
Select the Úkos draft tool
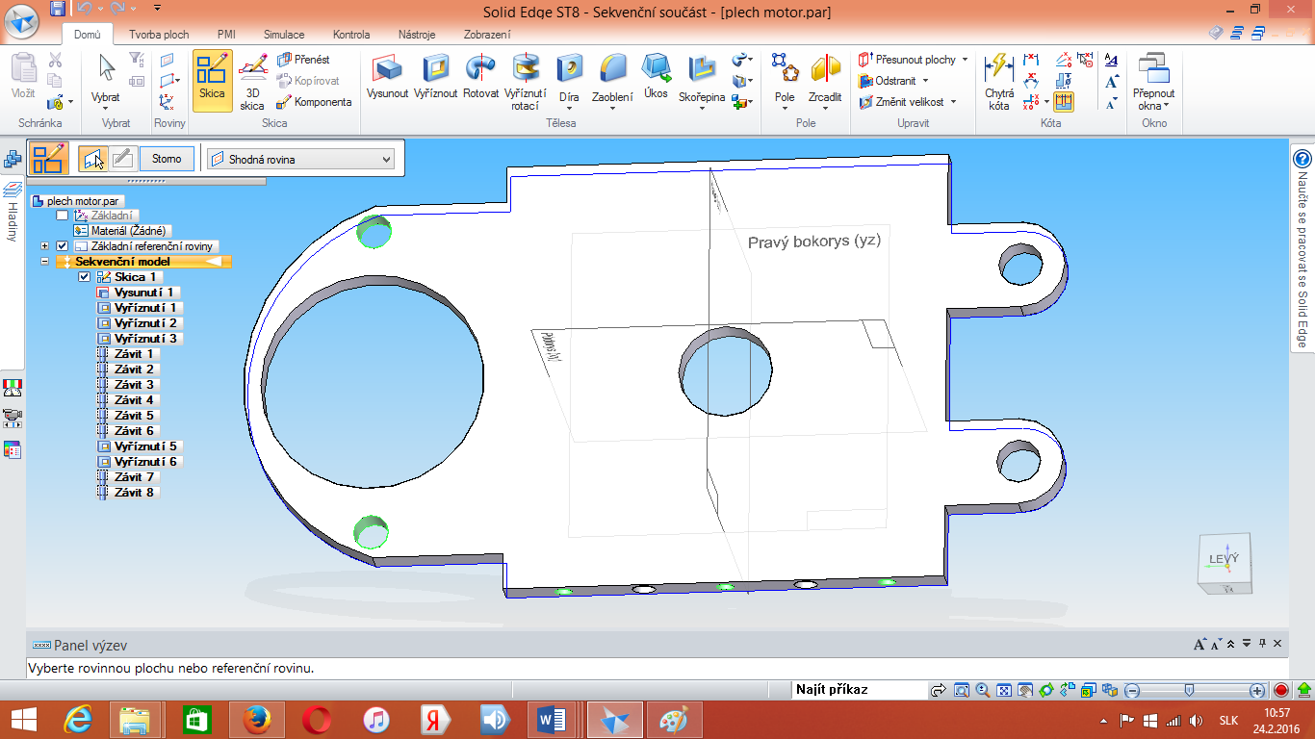click(x=657, y=77)
